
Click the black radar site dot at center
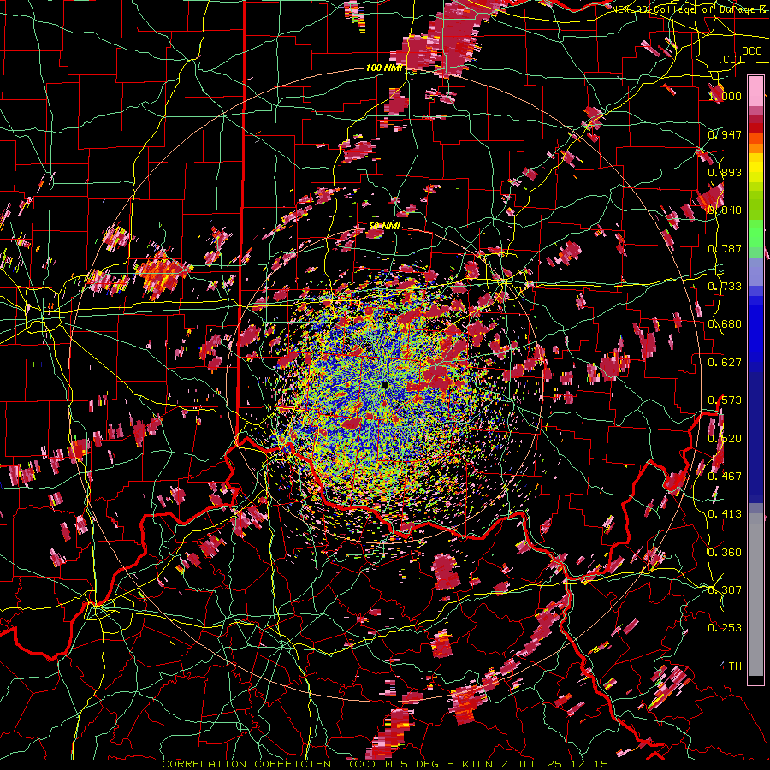(x=385, y=385)
